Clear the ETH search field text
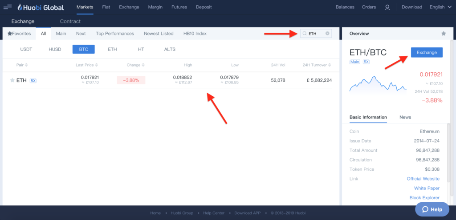This screenshot has height=220, width=456. click(x=327, y=34)
